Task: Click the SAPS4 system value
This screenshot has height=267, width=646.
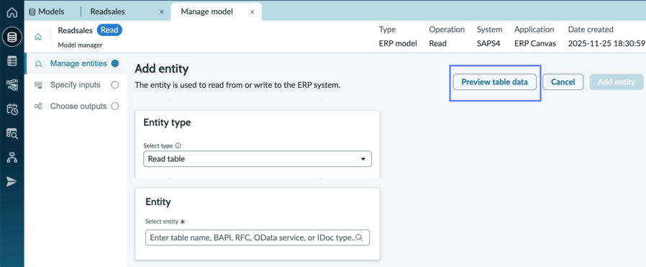Action: [488, 43]
